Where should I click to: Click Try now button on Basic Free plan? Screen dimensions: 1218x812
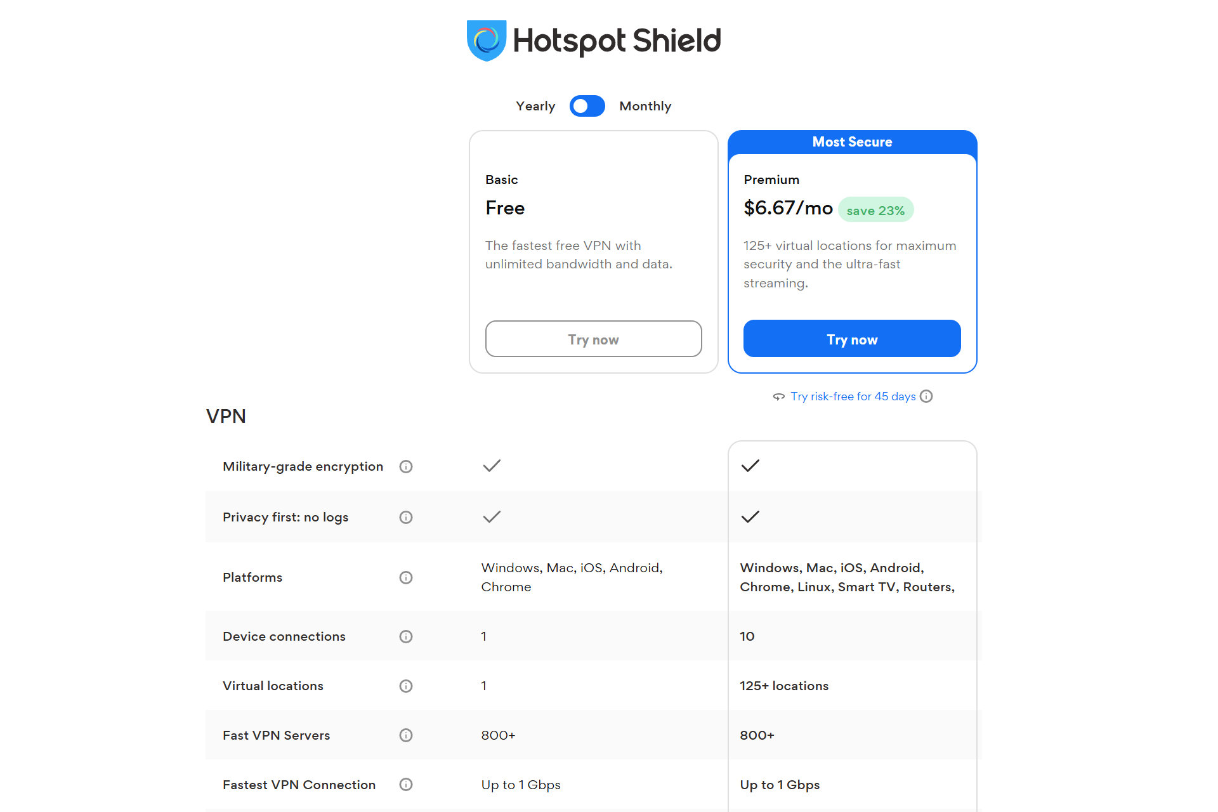click(593, 339)
